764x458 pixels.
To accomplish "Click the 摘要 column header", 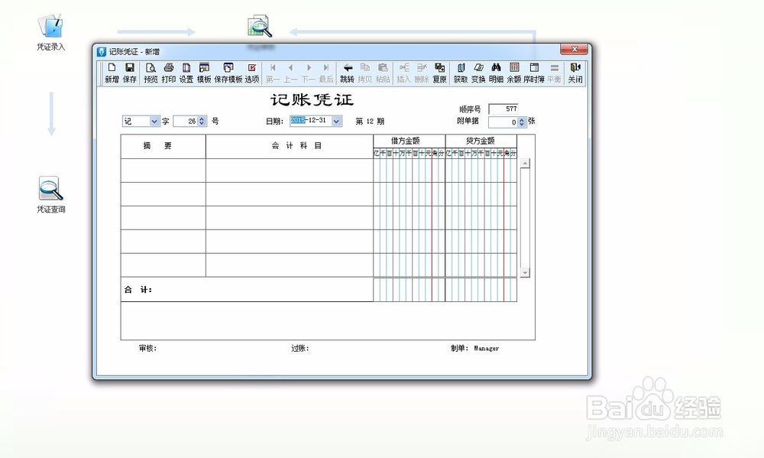I will (x=163, y=146).
